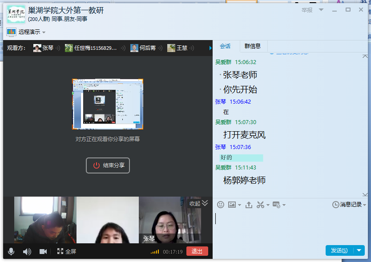
Task: Open 消息记录 message history
Action: [x=349, y=205]
